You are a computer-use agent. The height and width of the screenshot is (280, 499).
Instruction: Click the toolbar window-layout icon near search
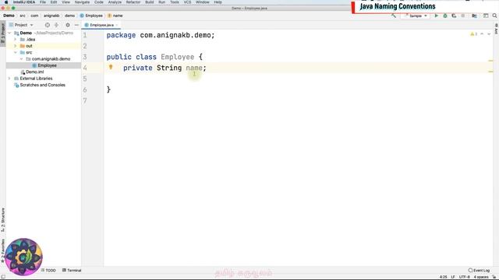tap(486, 16)
